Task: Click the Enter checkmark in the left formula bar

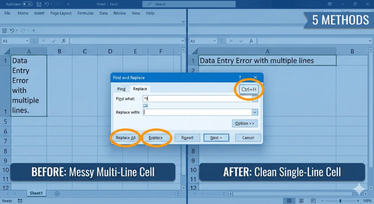Action: (x=53, y=41)
